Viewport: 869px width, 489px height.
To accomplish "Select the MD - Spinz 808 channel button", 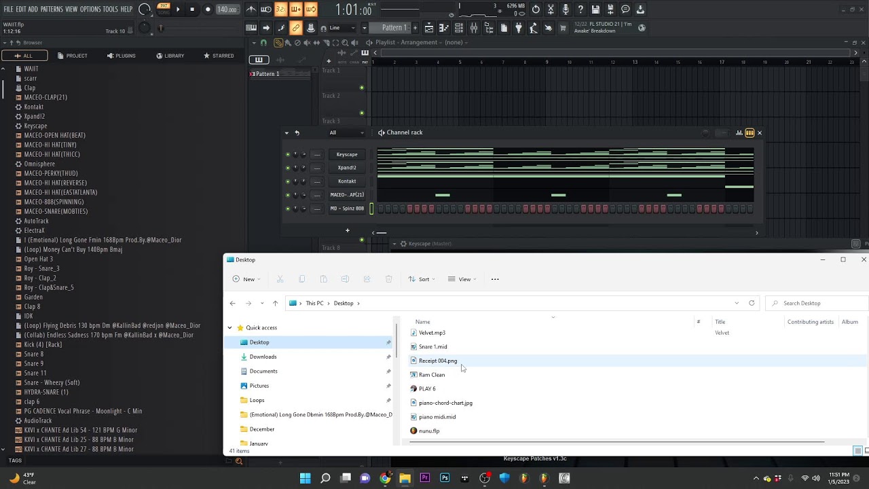I will tap(347, 209).
